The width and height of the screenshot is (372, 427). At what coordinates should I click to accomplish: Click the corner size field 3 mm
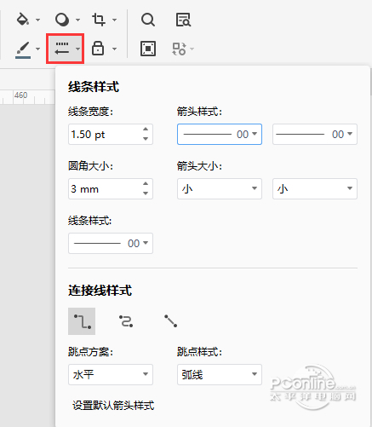coord(111,188)
